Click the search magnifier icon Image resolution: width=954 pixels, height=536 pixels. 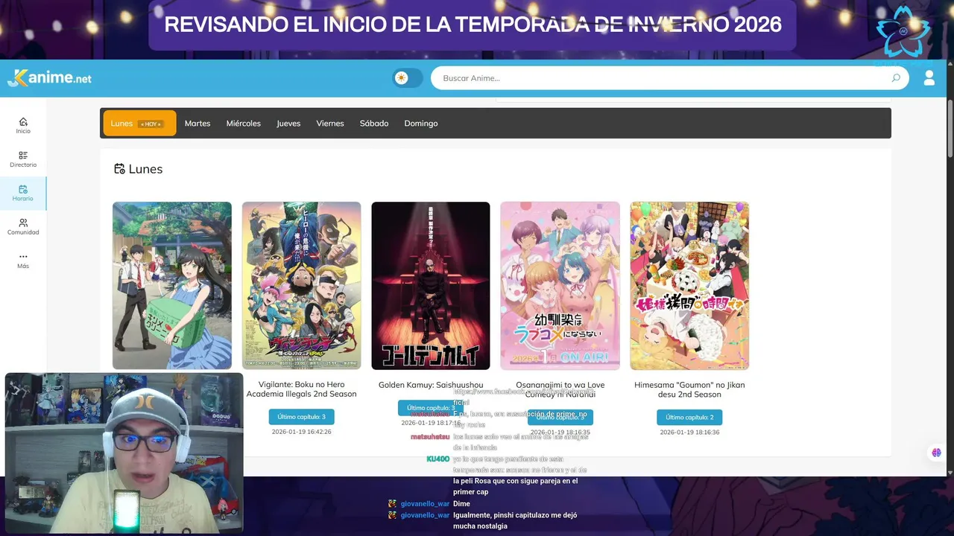[896, 78]
